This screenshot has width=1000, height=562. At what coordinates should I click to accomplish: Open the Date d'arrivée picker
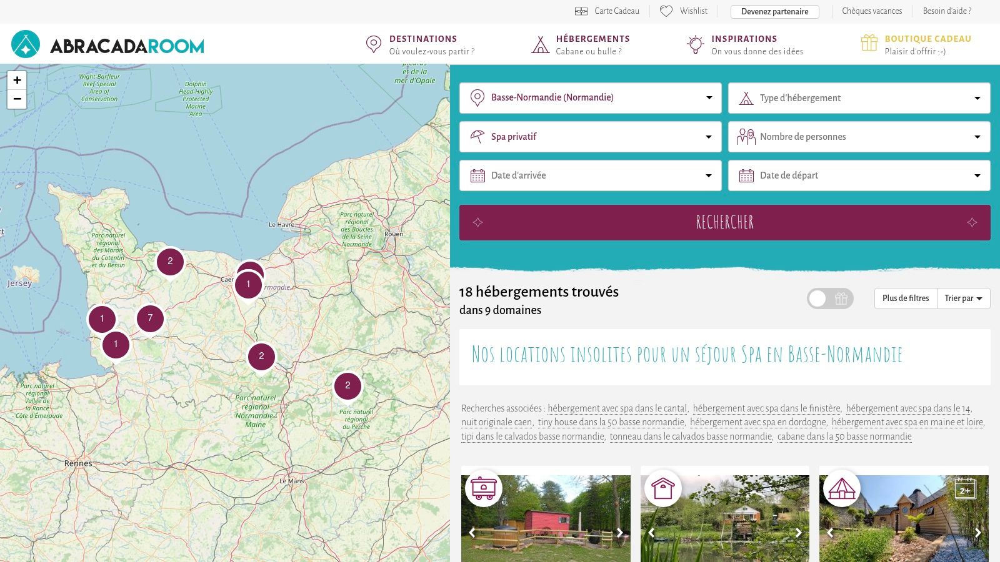coord(591,175)
